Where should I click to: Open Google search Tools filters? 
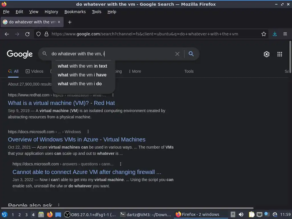(x=189, y=71)
